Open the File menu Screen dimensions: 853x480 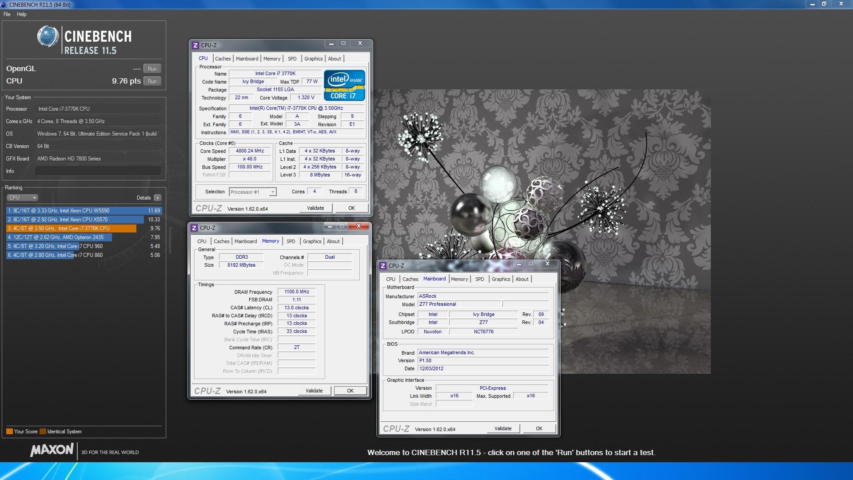(x=7, y=14)
